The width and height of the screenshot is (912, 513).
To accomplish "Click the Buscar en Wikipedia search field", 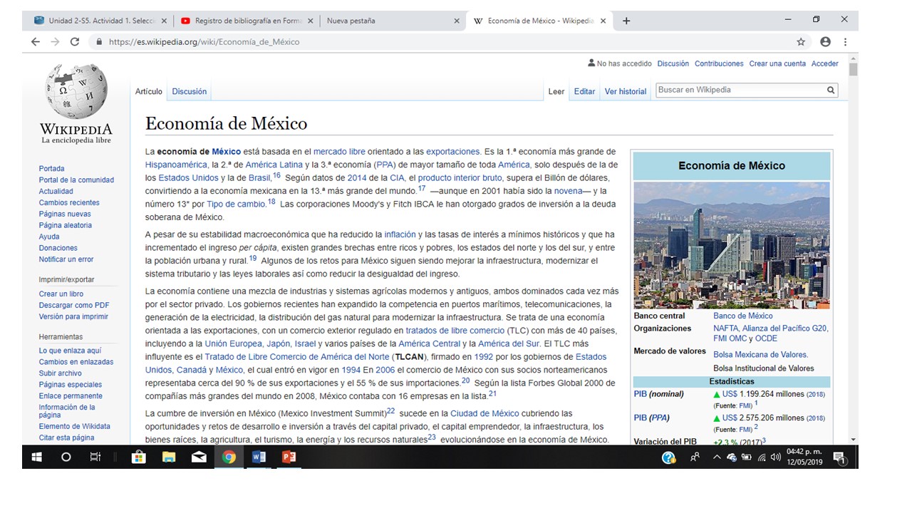I will click(739, 90).
